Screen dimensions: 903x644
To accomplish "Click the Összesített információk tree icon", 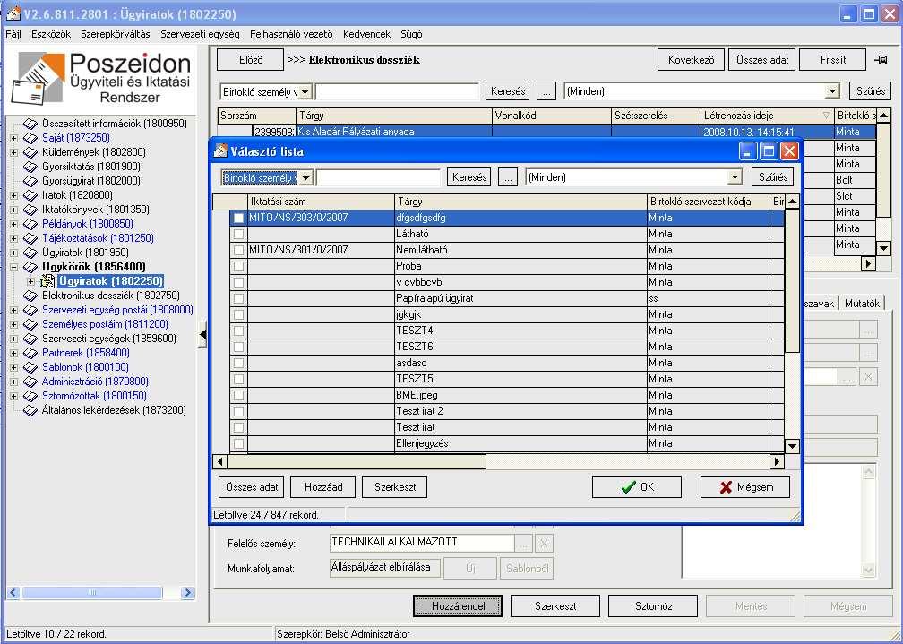I will [30, 124].
